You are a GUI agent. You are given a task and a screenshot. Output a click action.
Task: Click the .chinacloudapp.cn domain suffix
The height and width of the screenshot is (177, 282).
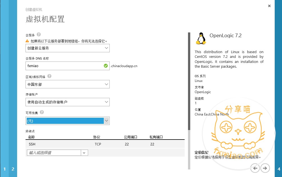pos(124,66)
